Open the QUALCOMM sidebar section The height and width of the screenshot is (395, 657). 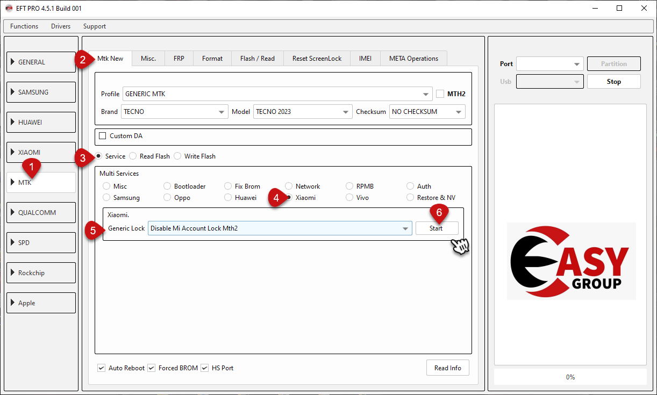click(x=41, y=212)
